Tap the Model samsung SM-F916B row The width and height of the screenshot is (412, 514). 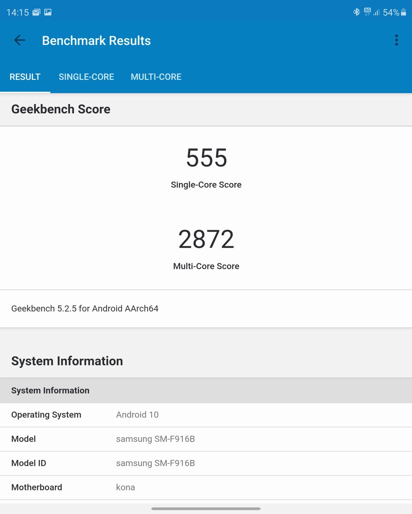206,439
